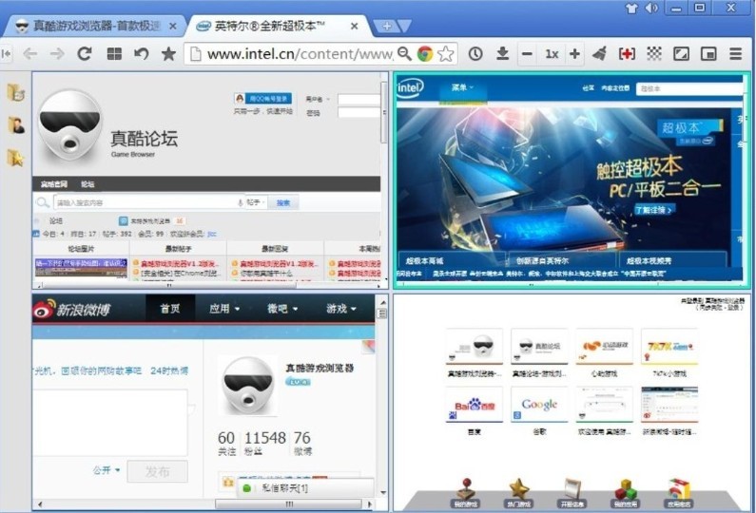Click the zoom in plus button
The width and height of the screenshot is (756, 513).
pos(574,54)
